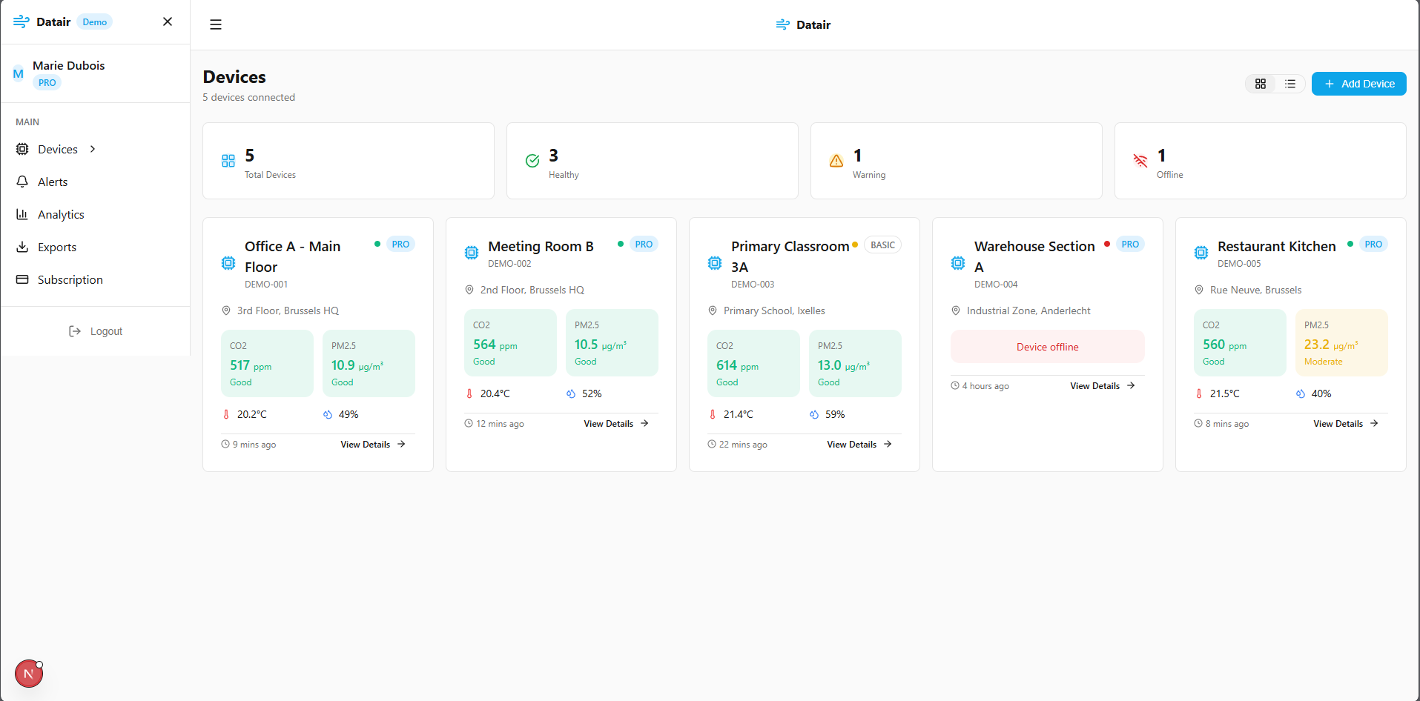
Task: Click the Meeting Room B CO2 564 ppm tile
Action: (510, 343)
